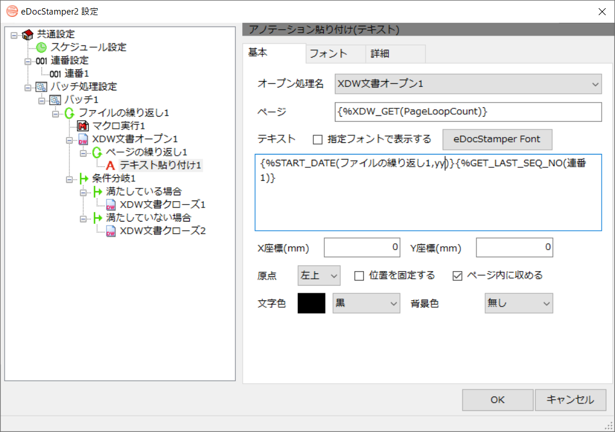Click the Y座標(mm) input field
Viewport: 615px width, 432px height.
(514, 247)
